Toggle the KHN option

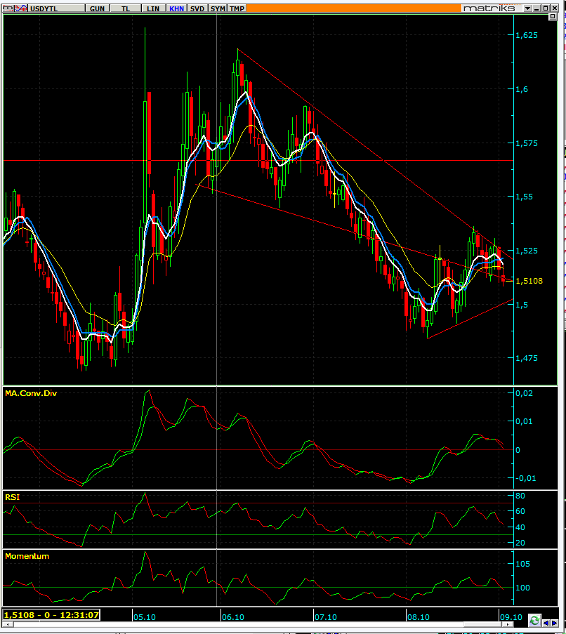pyautogui.click(x=176, y=8)
